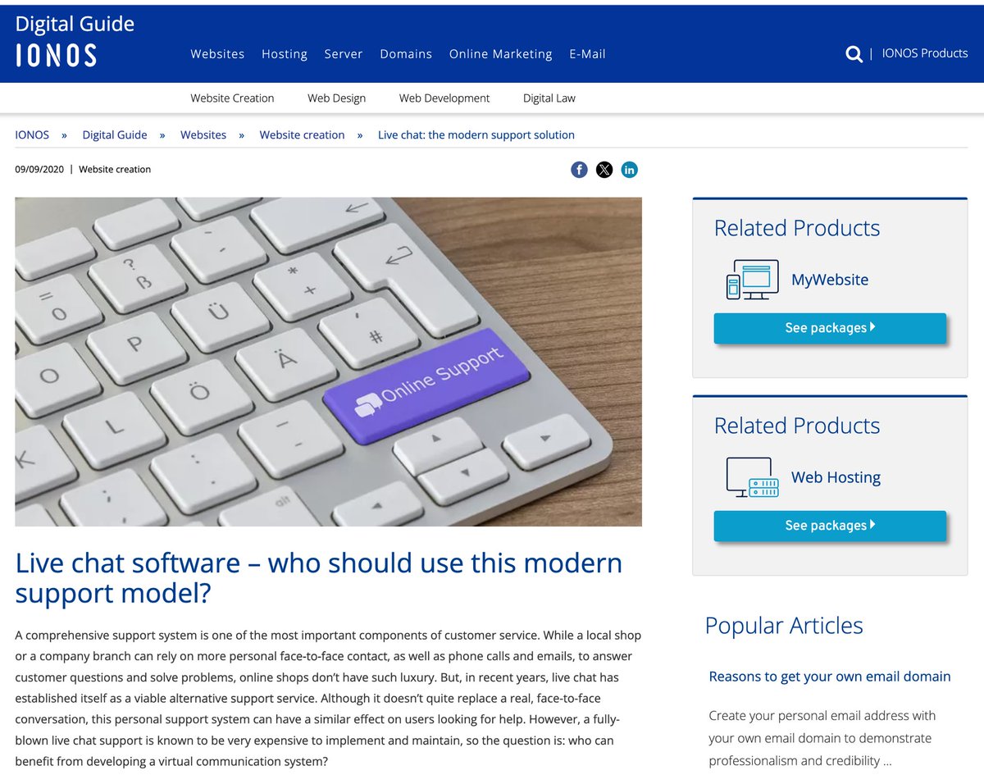Click Websites breadcrumb link
Screen dimensions: 984x784
[203, 135]
